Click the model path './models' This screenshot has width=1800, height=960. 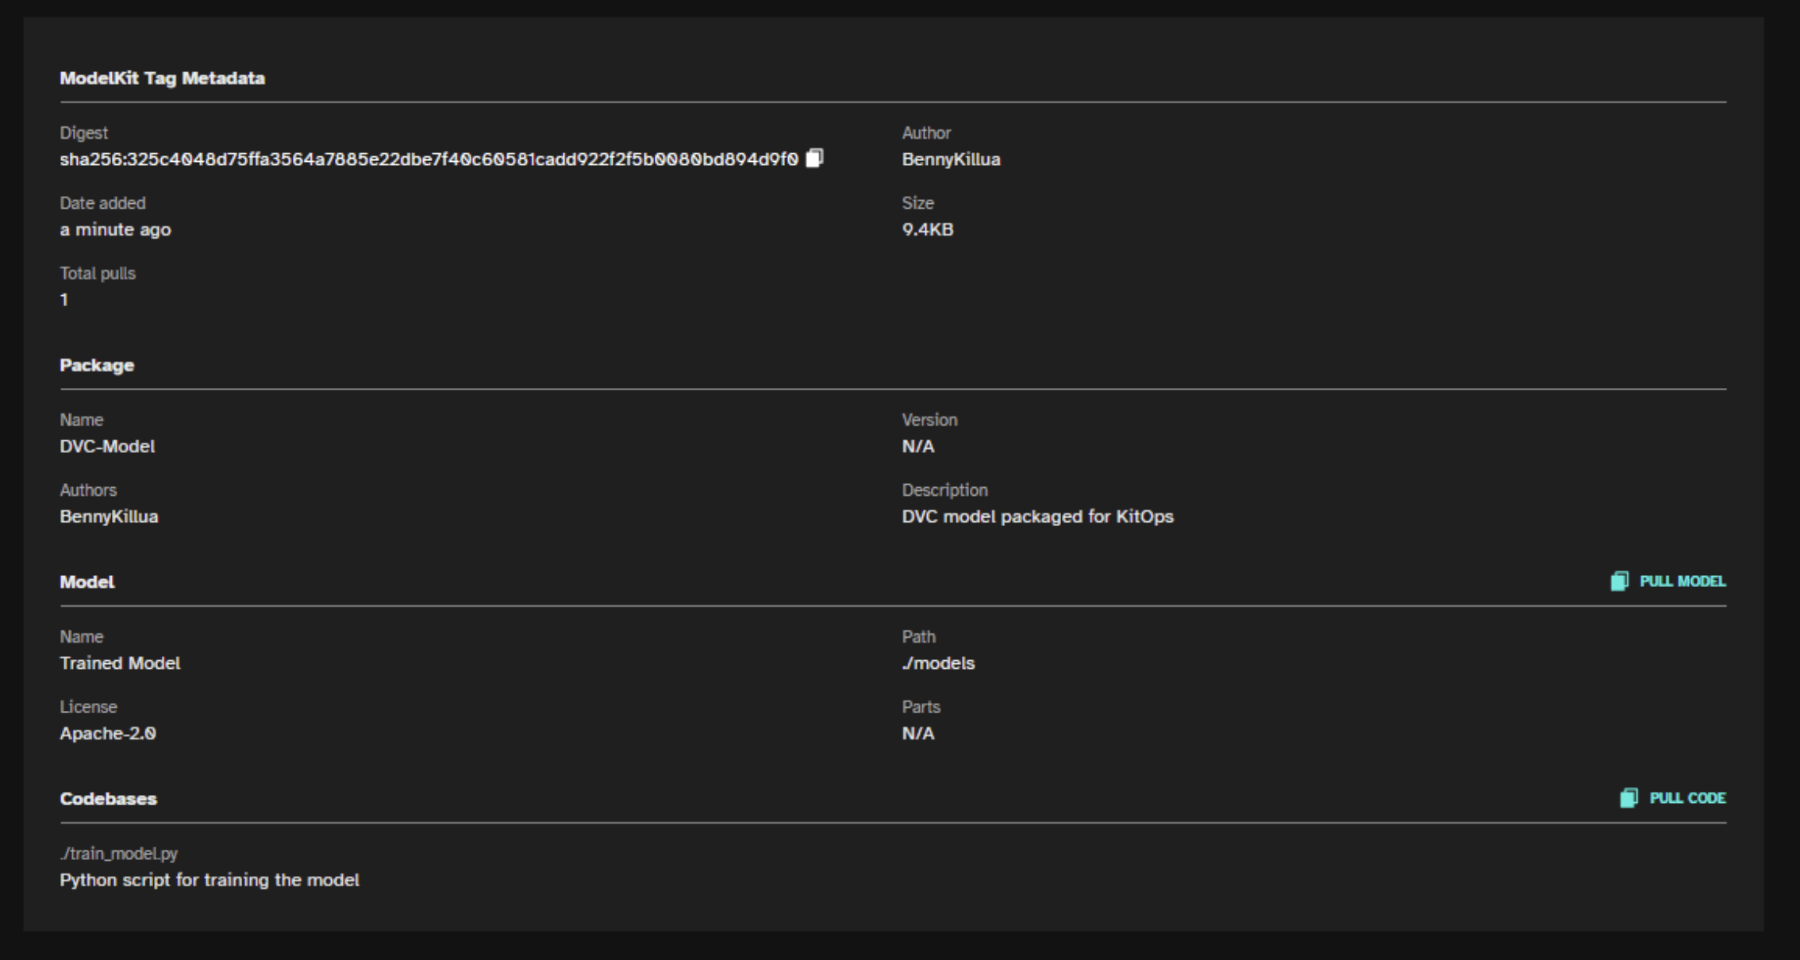coord(938,663)
